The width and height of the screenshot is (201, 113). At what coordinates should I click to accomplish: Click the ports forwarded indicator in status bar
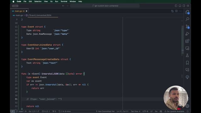coord(54,111)
